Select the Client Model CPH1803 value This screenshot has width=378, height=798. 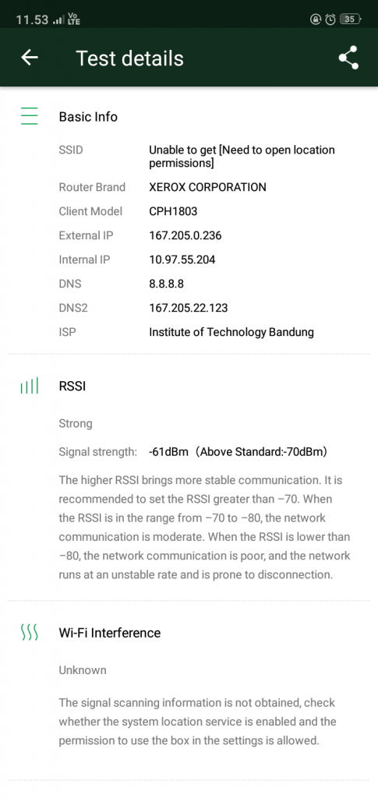click(173, 211)
